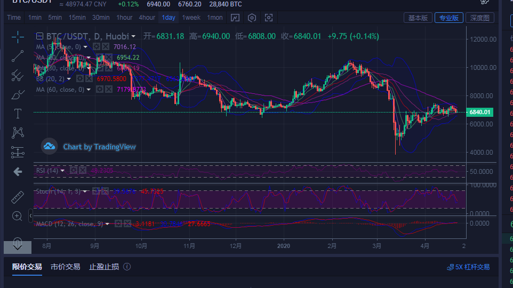Select 限价交易 limit order tab
Screen dimensions: 513x288
(x=27, y=267)
